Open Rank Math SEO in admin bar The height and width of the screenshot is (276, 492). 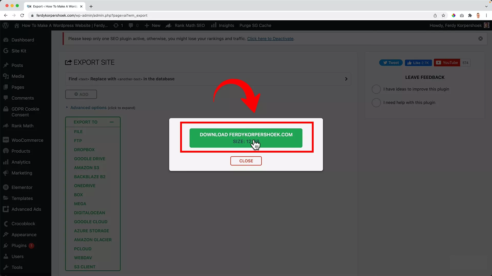click(x=185, y=25)
